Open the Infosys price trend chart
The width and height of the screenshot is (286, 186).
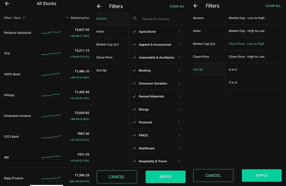click(51, 95)
